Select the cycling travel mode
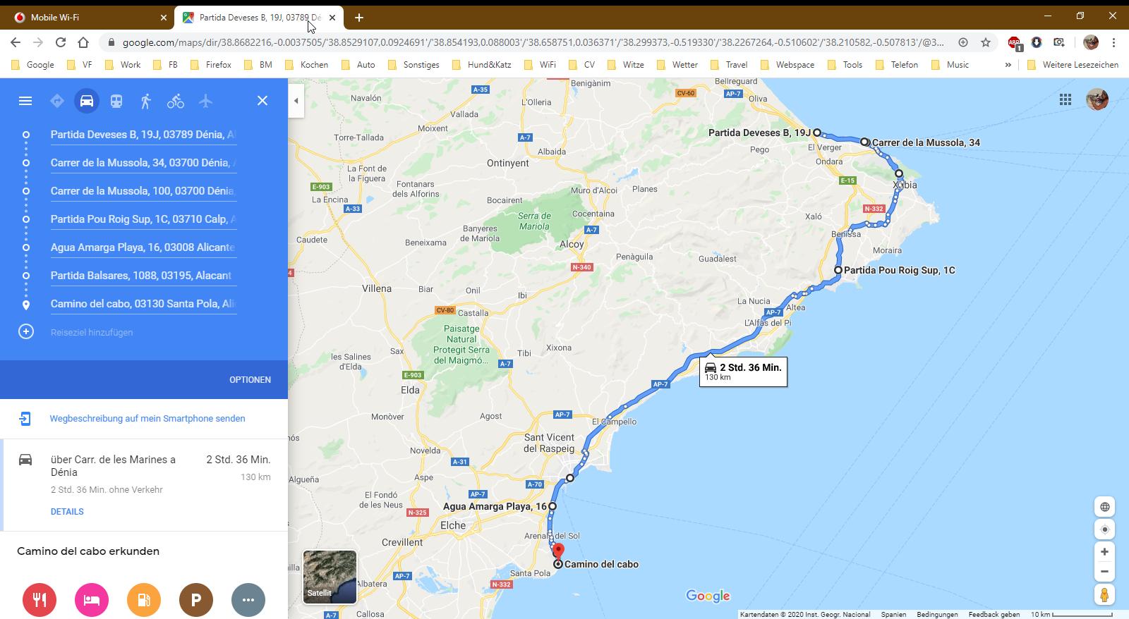The image size is (1129, 619). [x=176, y=101]
